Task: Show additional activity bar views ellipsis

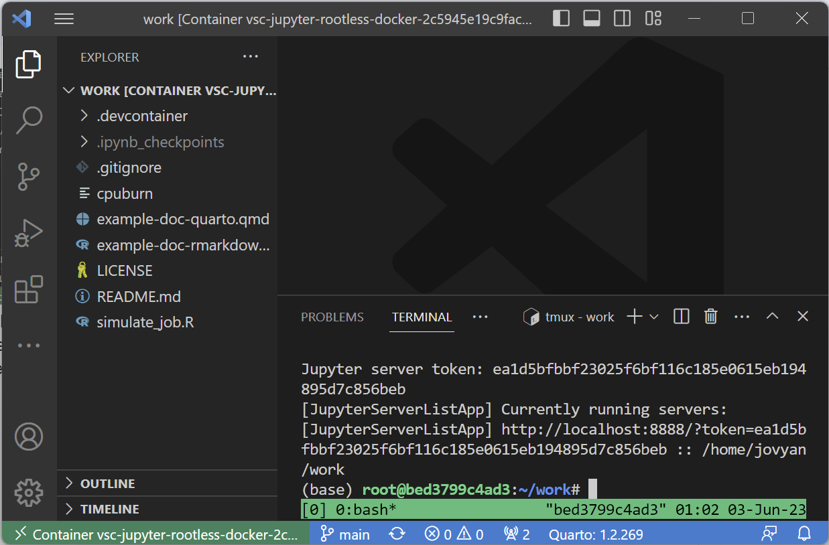Action: point(29,345)
